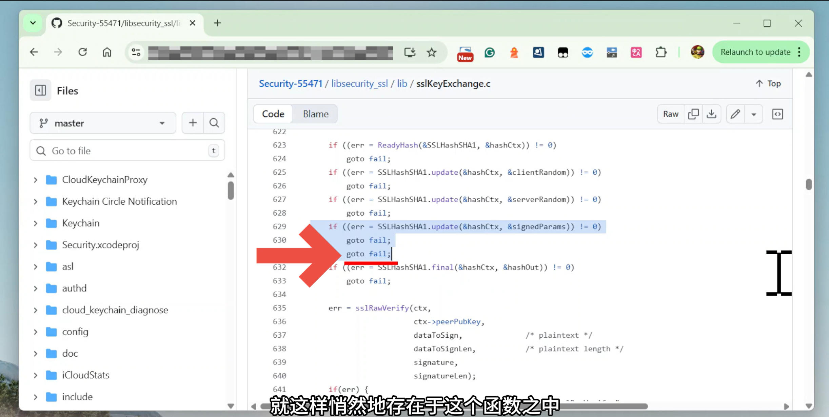Expand the Keychain Circle Notification folder
The width and height of the screenshot is (829, 417).
point(36,201)
